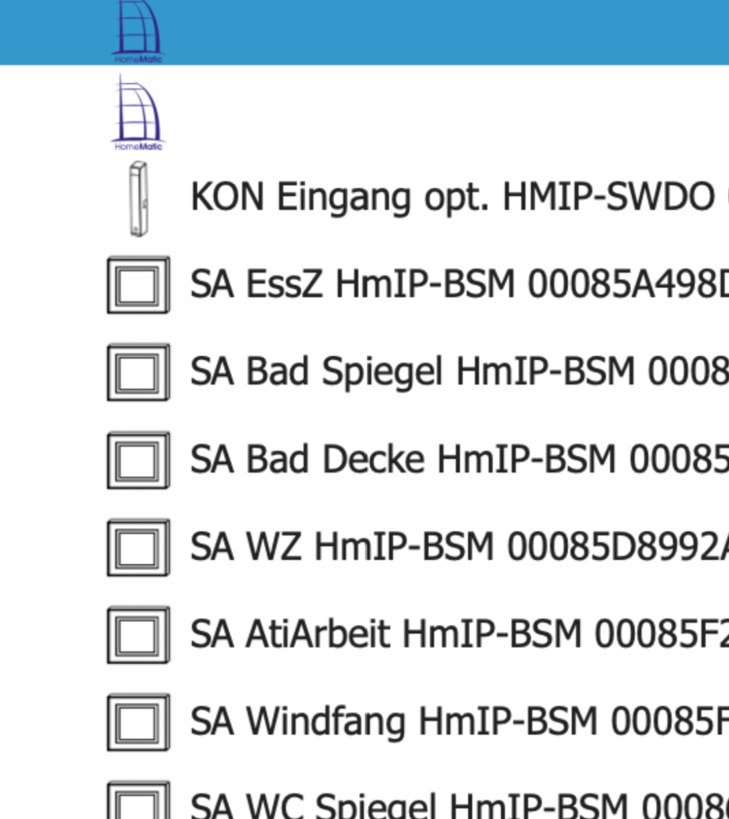Click the KON Eingang door contact sensor icon
The height and width of the screenshot is (819, 729).
pos(138,199)
